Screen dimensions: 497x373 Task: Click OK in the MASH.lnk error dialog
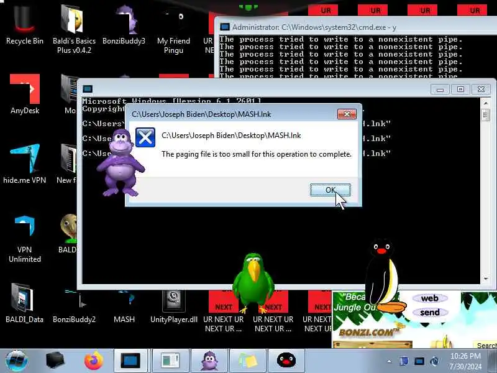331,190
